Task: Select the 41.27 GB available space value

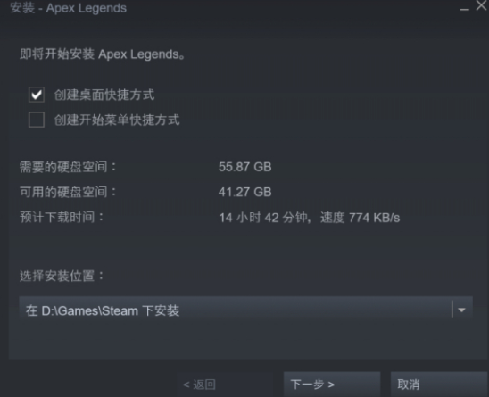Action: click(x=244, y=192)
